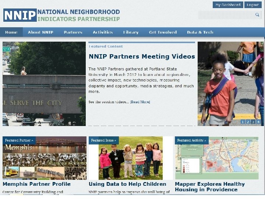Viewport: 265px width, 199px height.
Task: Open Using Data to Help Children link
Action: click(x=127, y=184)
